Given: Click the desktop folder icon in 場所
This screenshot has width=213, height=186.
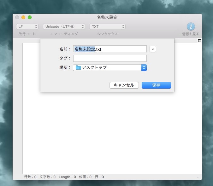Looking at the screenshot, I should [x=78, y=67].
